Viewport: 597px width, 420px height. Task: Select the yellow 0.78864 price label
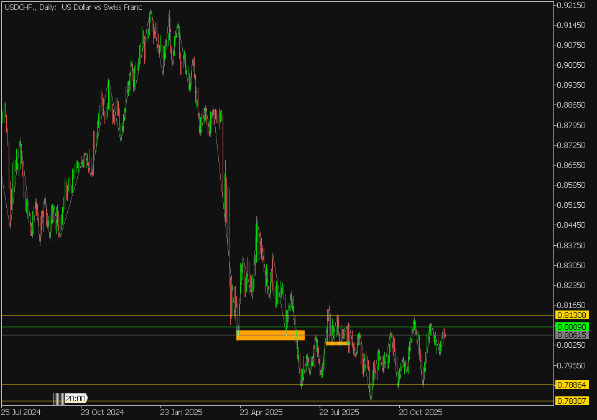coord(572,385)
